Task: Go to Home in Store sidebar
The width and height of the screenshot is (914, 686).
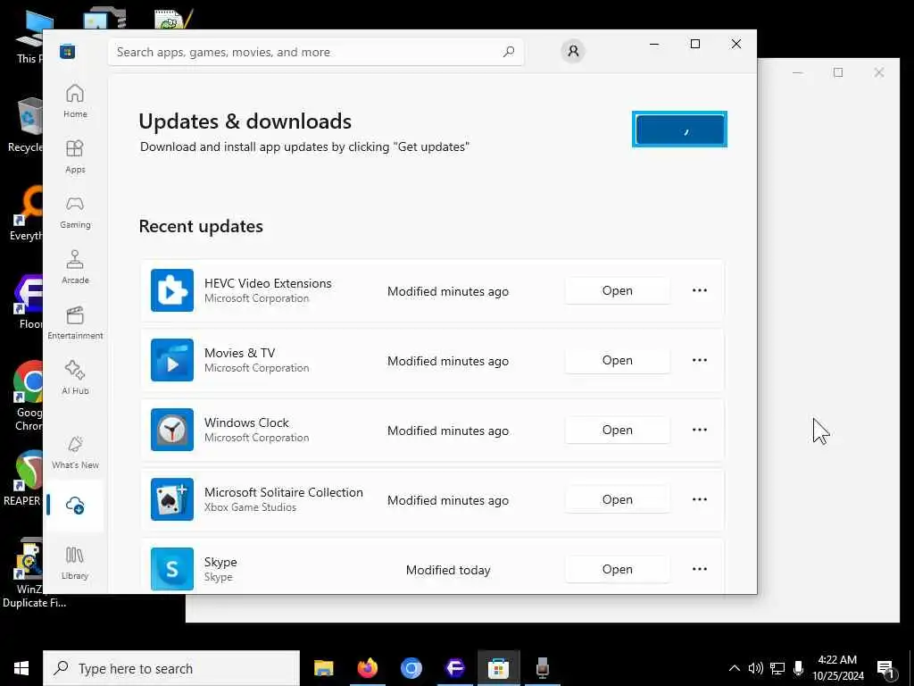Action: 75,101
